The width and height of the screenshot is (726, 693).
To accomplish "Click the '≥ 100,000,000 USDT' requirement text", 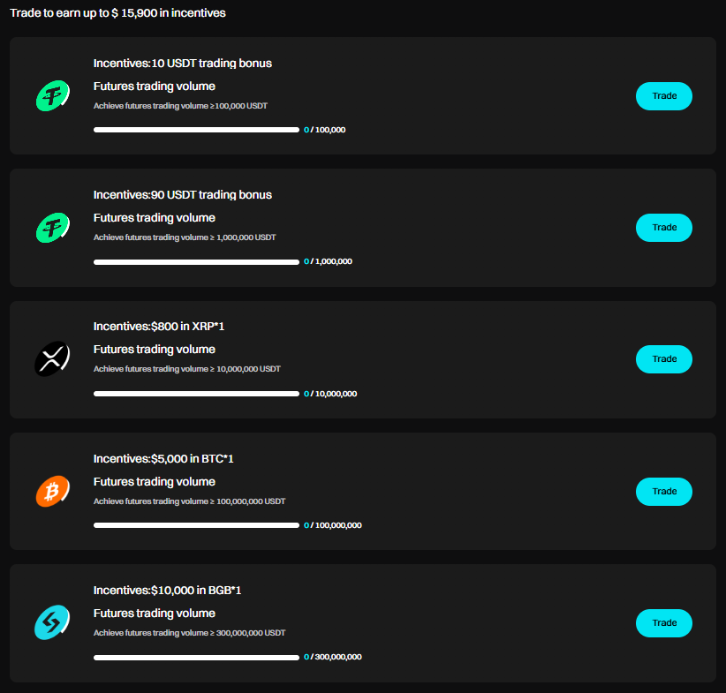I will tap(247, 501).
